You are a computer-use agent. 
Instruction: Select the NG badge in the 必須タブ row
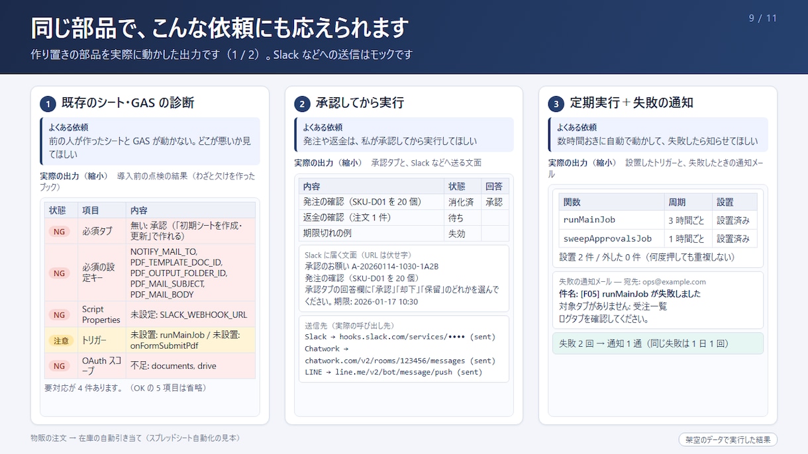coord(60,232)
